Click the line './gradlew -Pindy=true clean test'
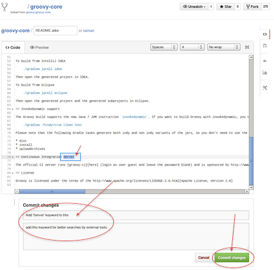This screenshot has width=274, height=270. coord(52,125)
